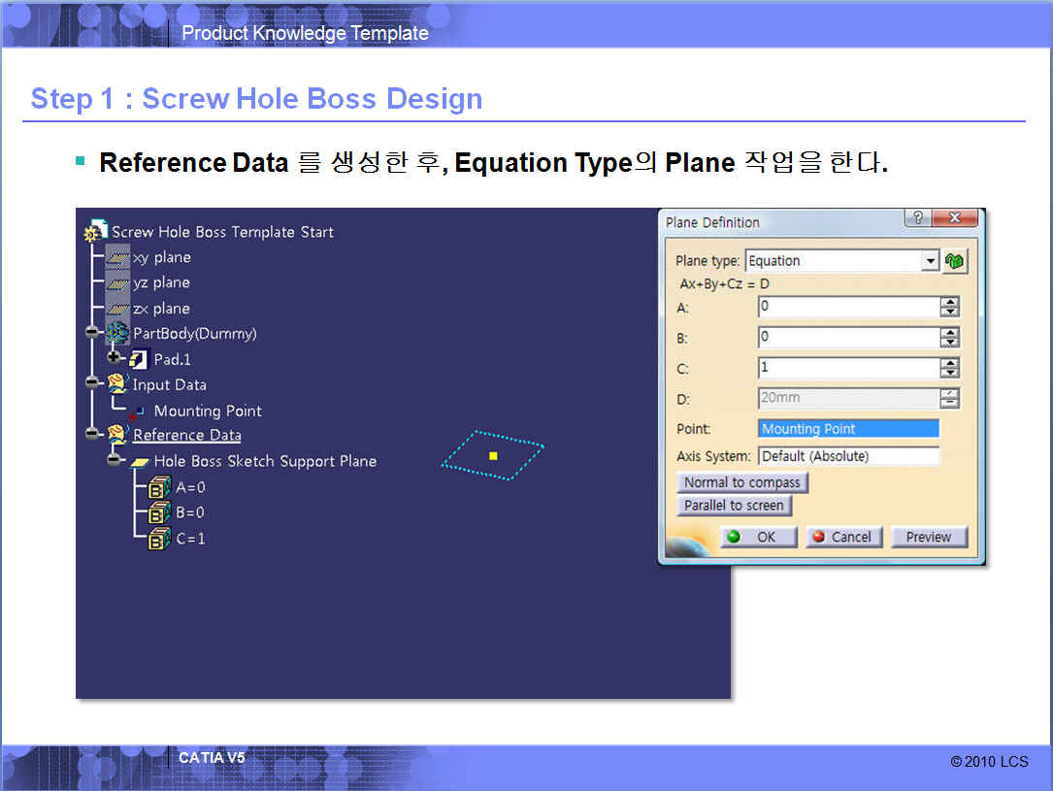Increase the A value with stepper
1053x791 pixels.
pyautogui.click(x=949, y=302)
